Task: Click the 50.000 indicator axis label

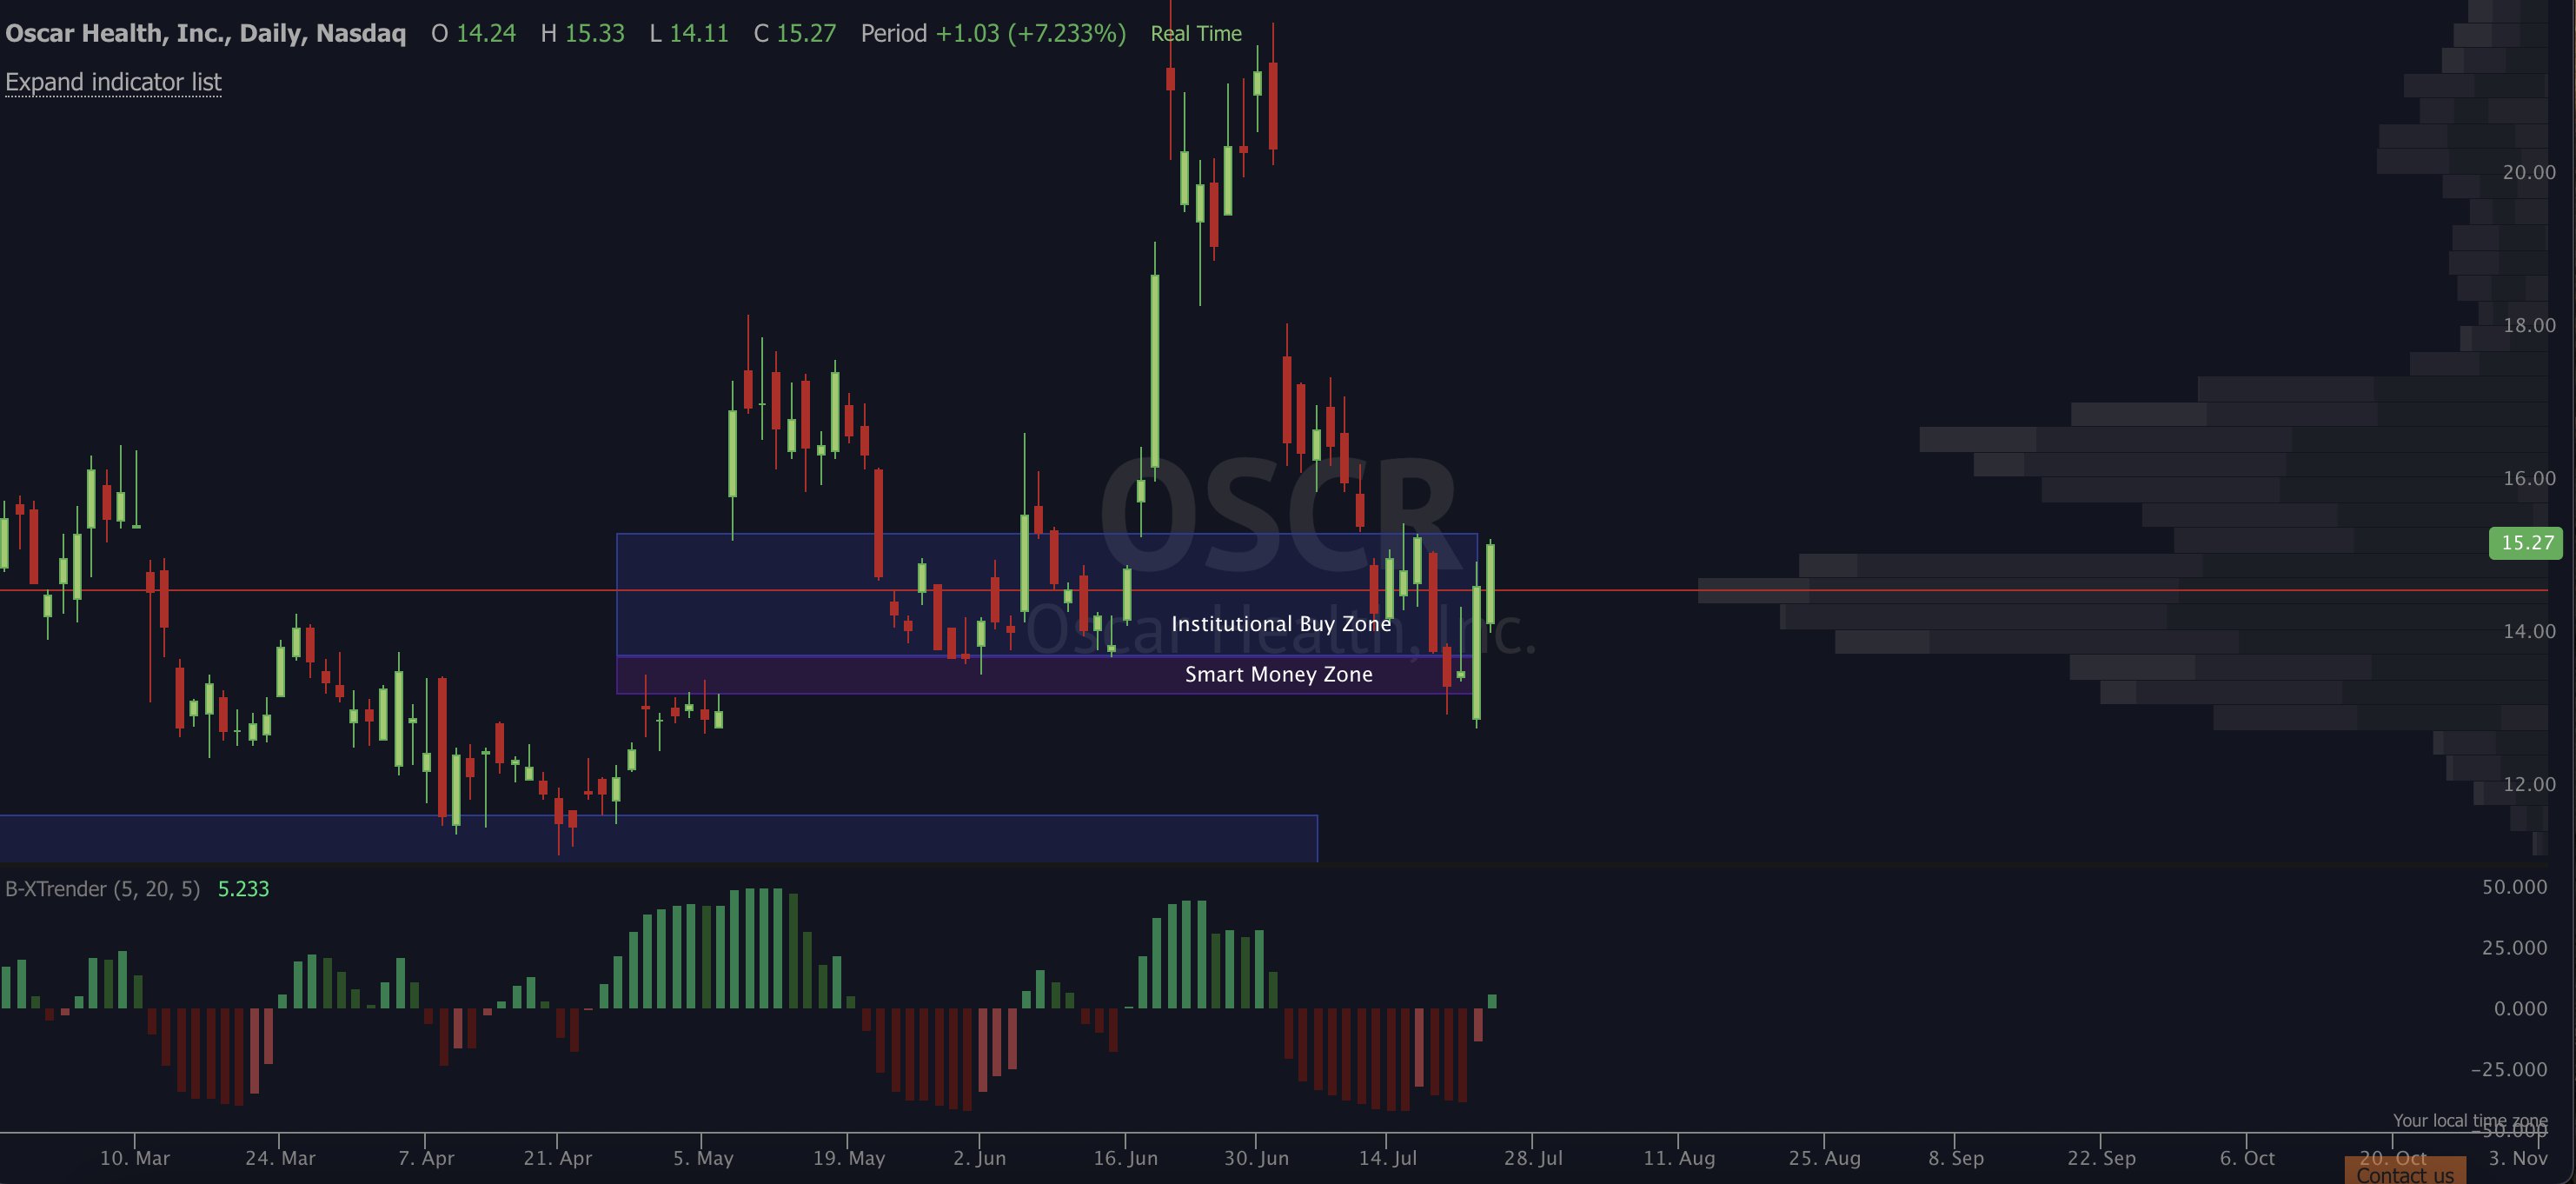Action: point(2514,887)
